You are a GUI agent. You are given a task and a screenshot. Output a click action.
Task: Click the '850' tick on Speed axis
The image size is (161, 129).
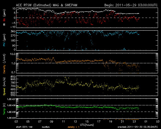pos(13,77)
